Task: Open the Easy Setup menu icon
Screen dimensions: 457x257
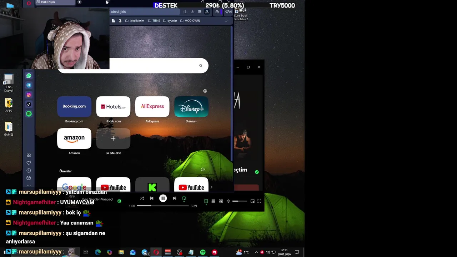Action: (200, 12)
